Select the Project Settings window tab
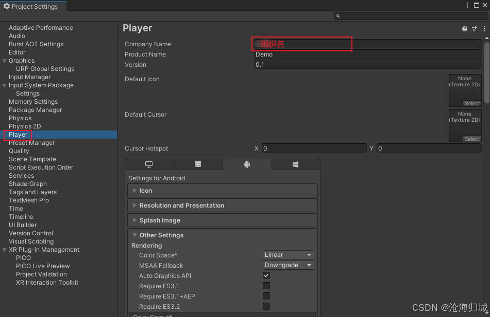490x317 pixels. [33, 6]
